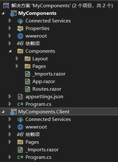Expand the 依赖项 arrow under MyComponents.Client

point(10,134)
